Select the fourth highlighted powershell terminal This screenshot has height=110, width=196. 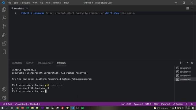[x=185, y=79]
